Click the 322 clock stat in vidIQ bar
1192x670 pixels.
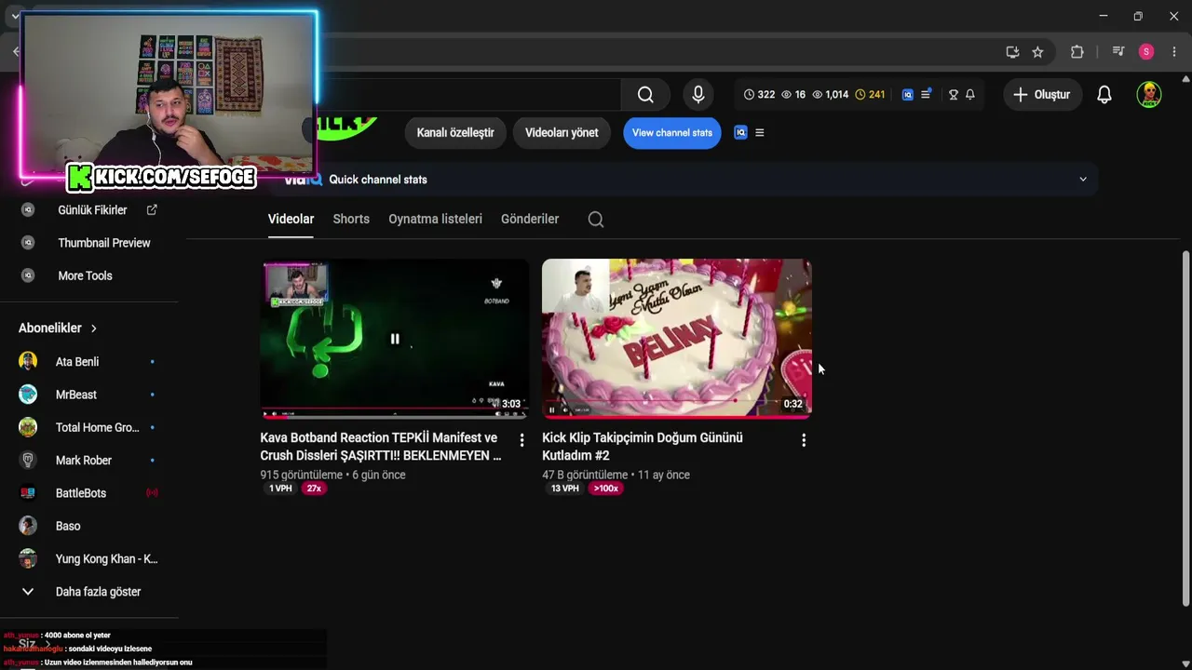[x=759, y=95]
